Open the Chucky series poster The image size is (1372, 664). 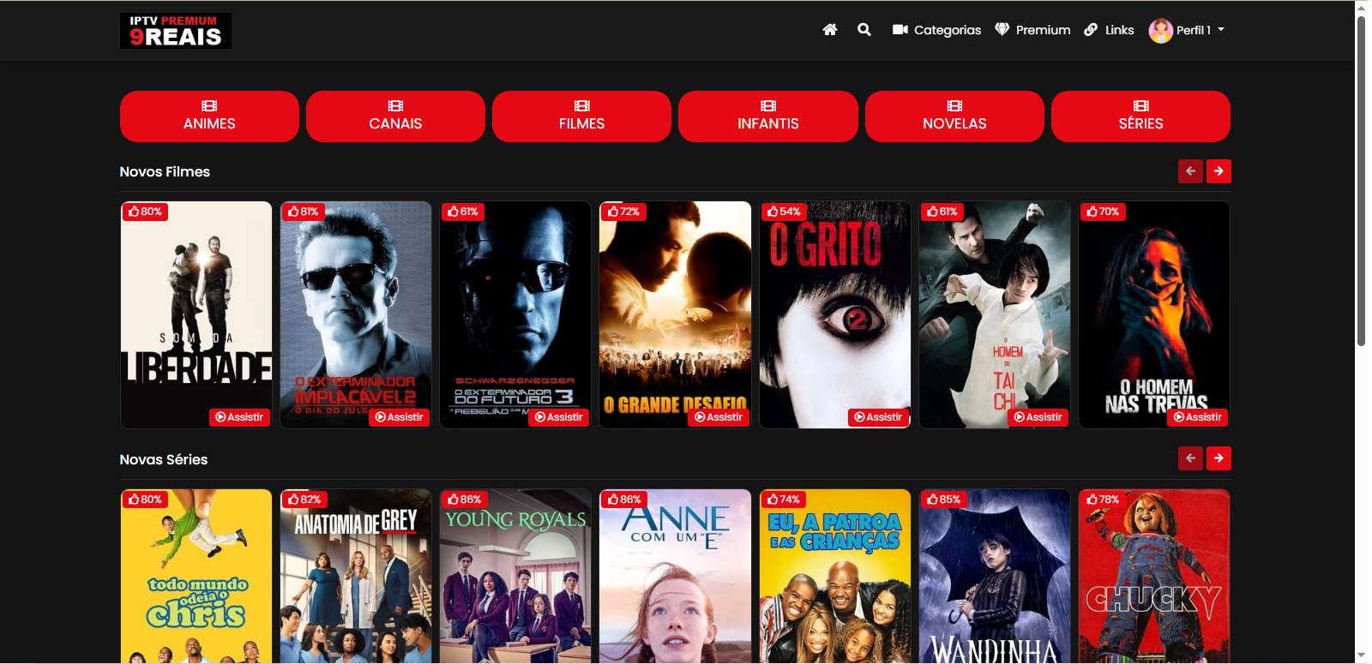click(x=1154, y=577)
